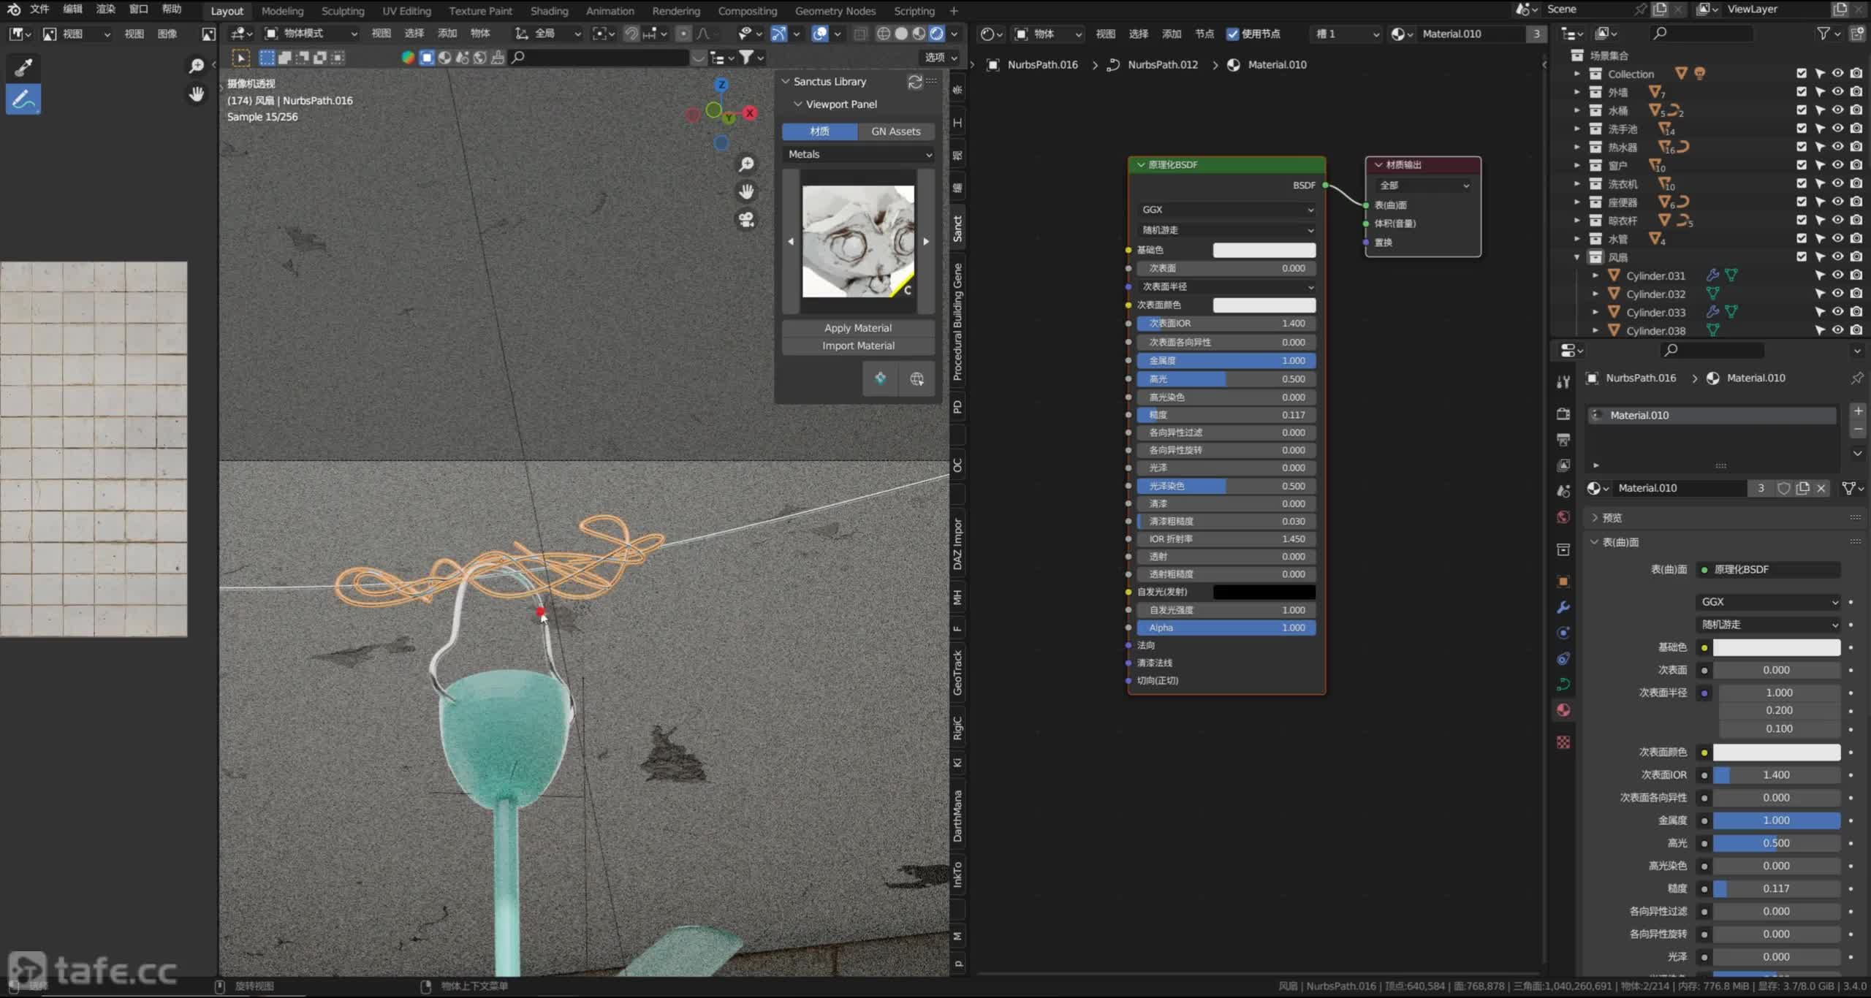Toggle camera view icon in viewport

746,219
